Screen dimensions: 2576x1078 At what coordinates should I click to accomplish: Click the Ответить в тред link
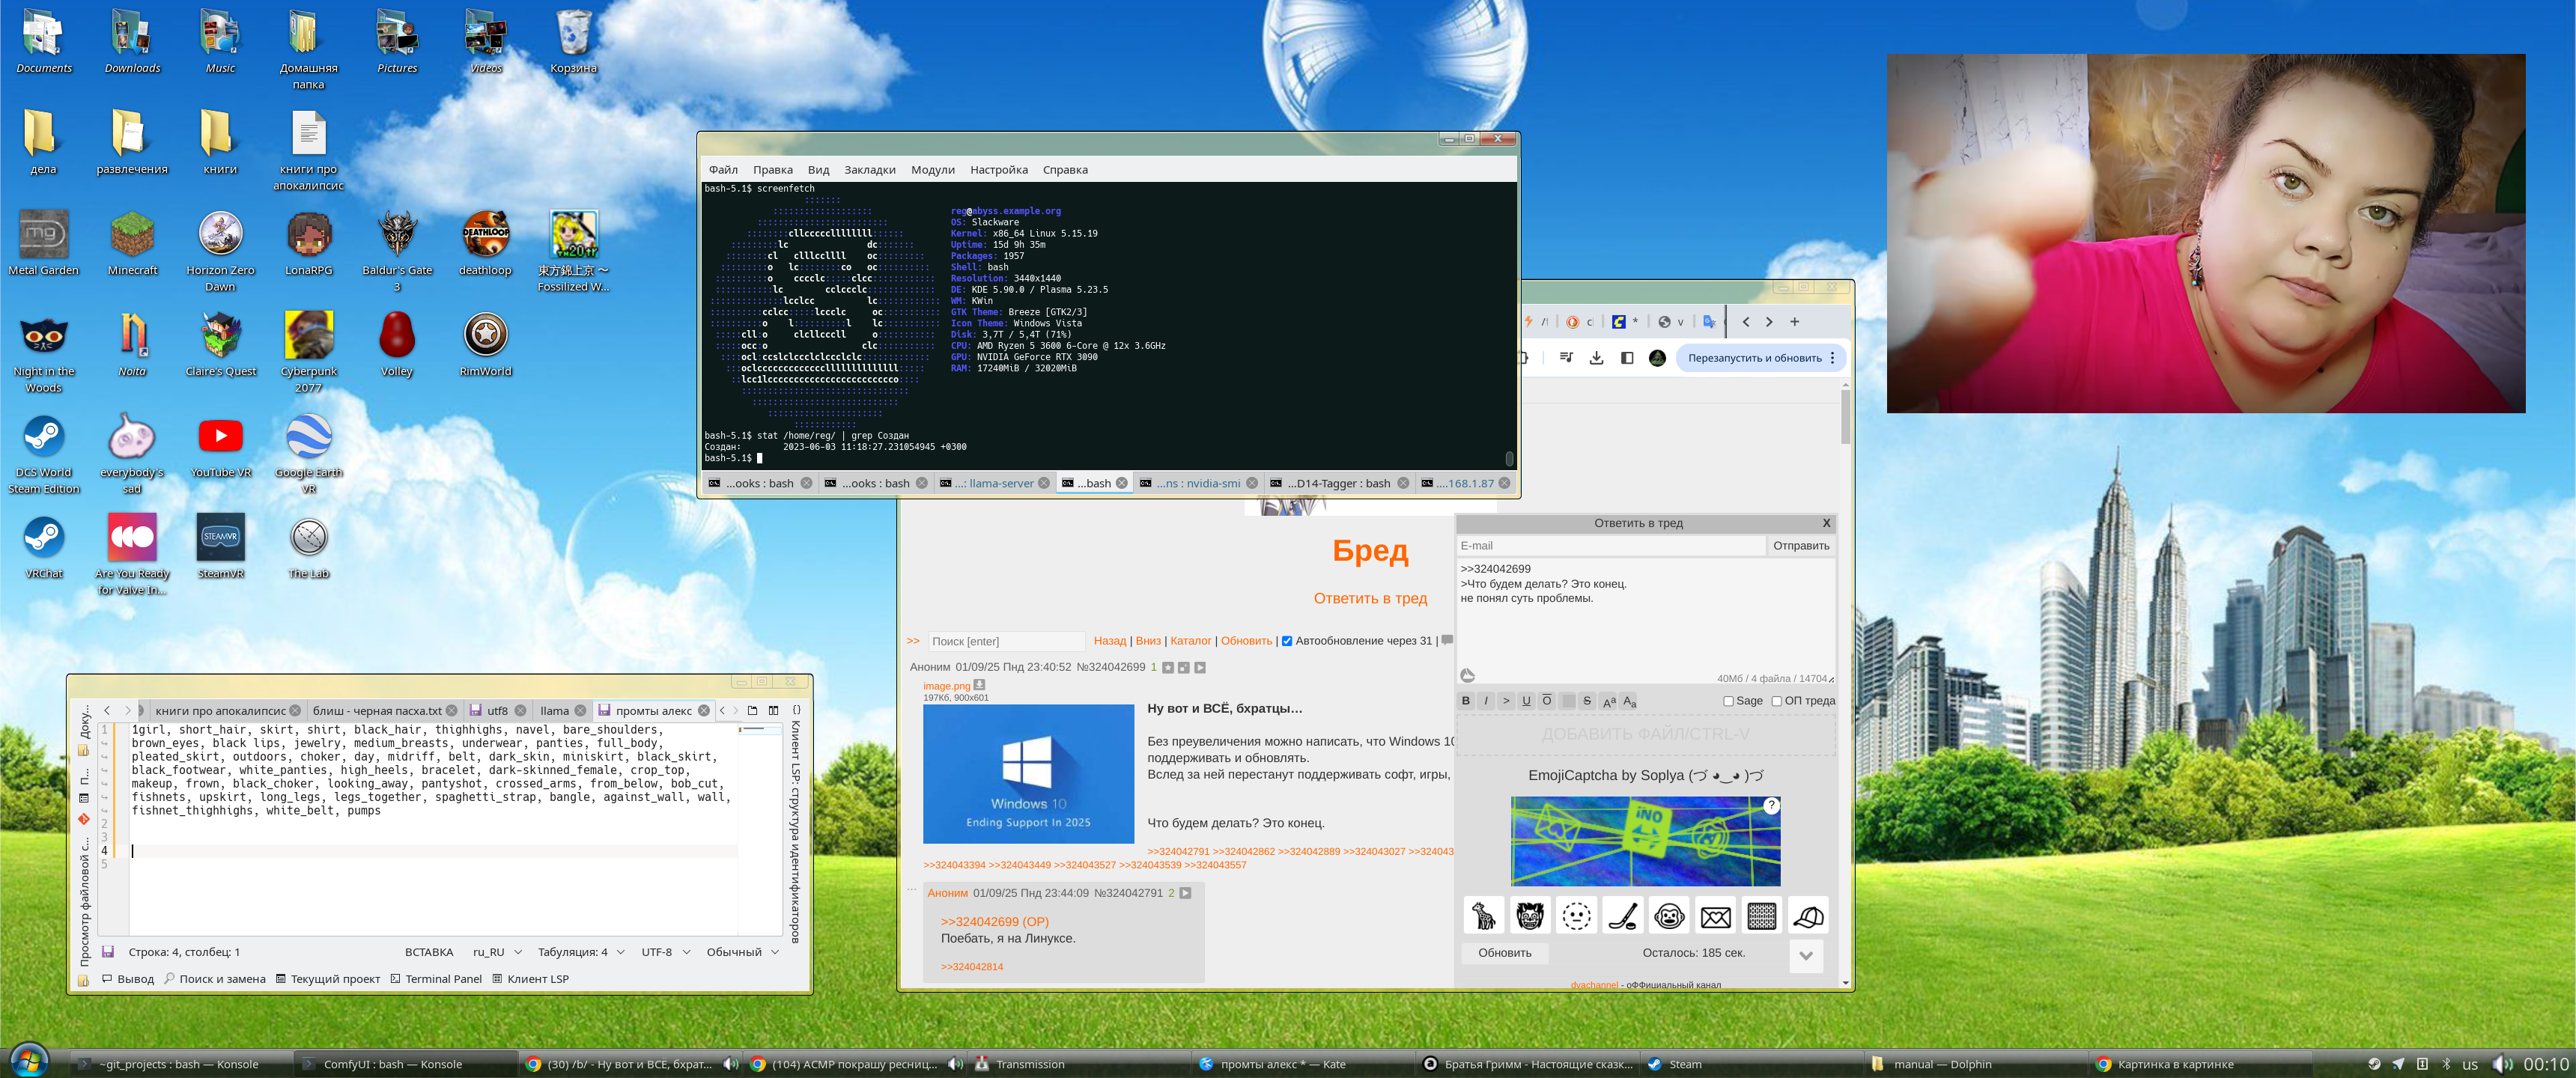(1370, 598)
